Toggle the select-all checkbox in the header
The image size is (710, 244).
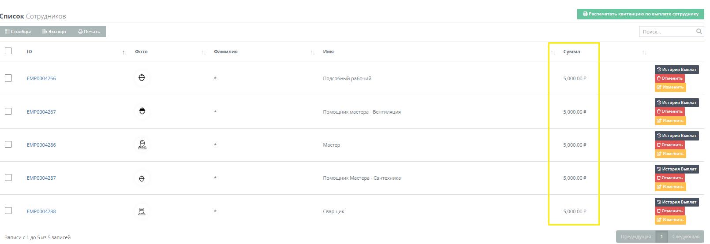pyautogui.click(x=8, y=51)
